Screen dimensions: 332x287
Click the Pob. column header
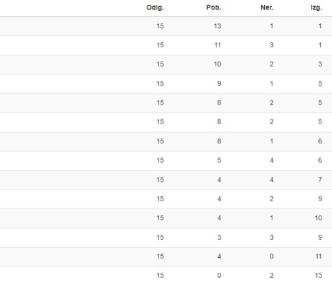click(214, 8)
